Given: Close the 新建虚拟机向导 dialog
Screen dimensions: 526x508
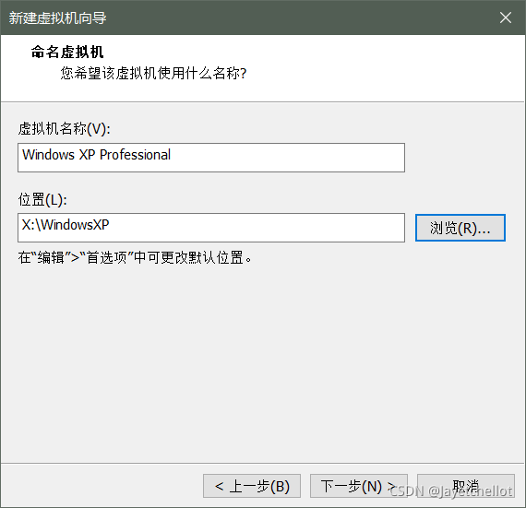Looking at the screenshot, I should point(505,18).
